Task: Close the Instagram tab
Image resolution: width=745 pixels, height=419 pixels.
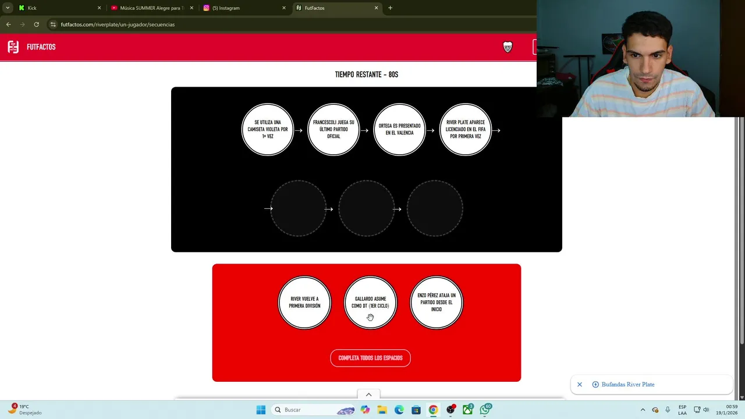Action: click(x=284, y=8)
